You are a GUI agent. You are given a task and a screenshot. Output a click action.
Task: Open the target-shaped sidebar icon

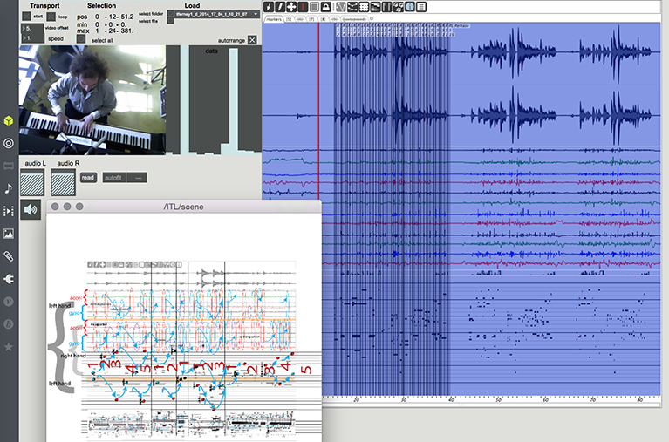coord(9,143)
